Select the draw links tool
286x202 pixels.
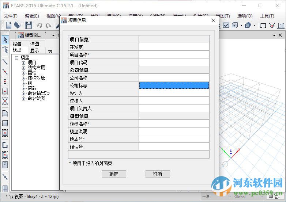pos(5,177)
